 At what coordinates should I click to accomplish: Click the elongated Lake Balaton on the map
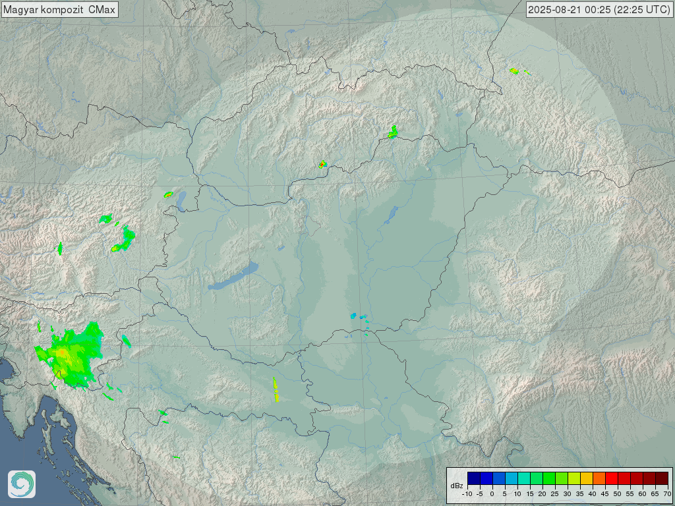coord(233,276)
